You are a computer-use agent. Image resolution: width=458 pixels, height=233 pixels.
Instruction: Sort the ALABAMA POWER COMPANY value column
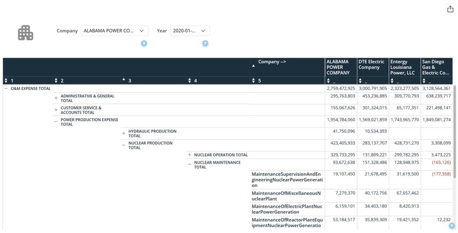329,81
